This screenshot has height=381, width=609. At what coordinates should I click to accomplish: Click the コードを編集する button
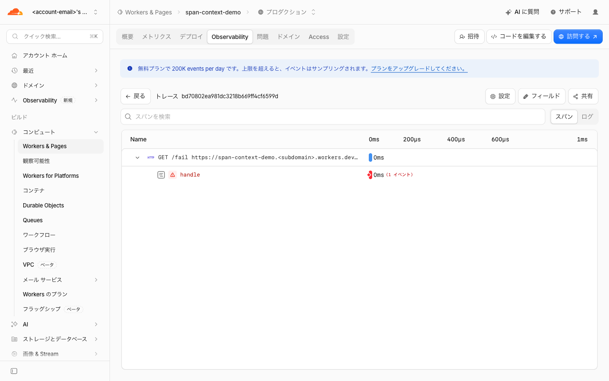click(519, 37)
